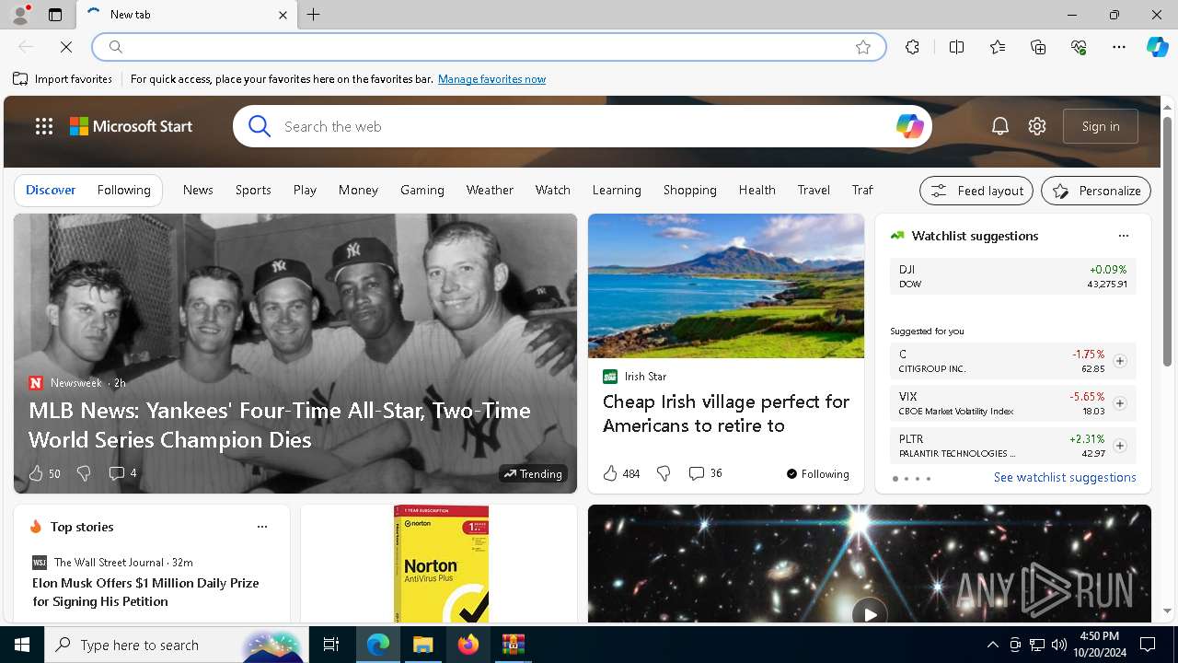Open the Gaming category
This screenshot has height=663, width=1178.
[x=422, y=190]
